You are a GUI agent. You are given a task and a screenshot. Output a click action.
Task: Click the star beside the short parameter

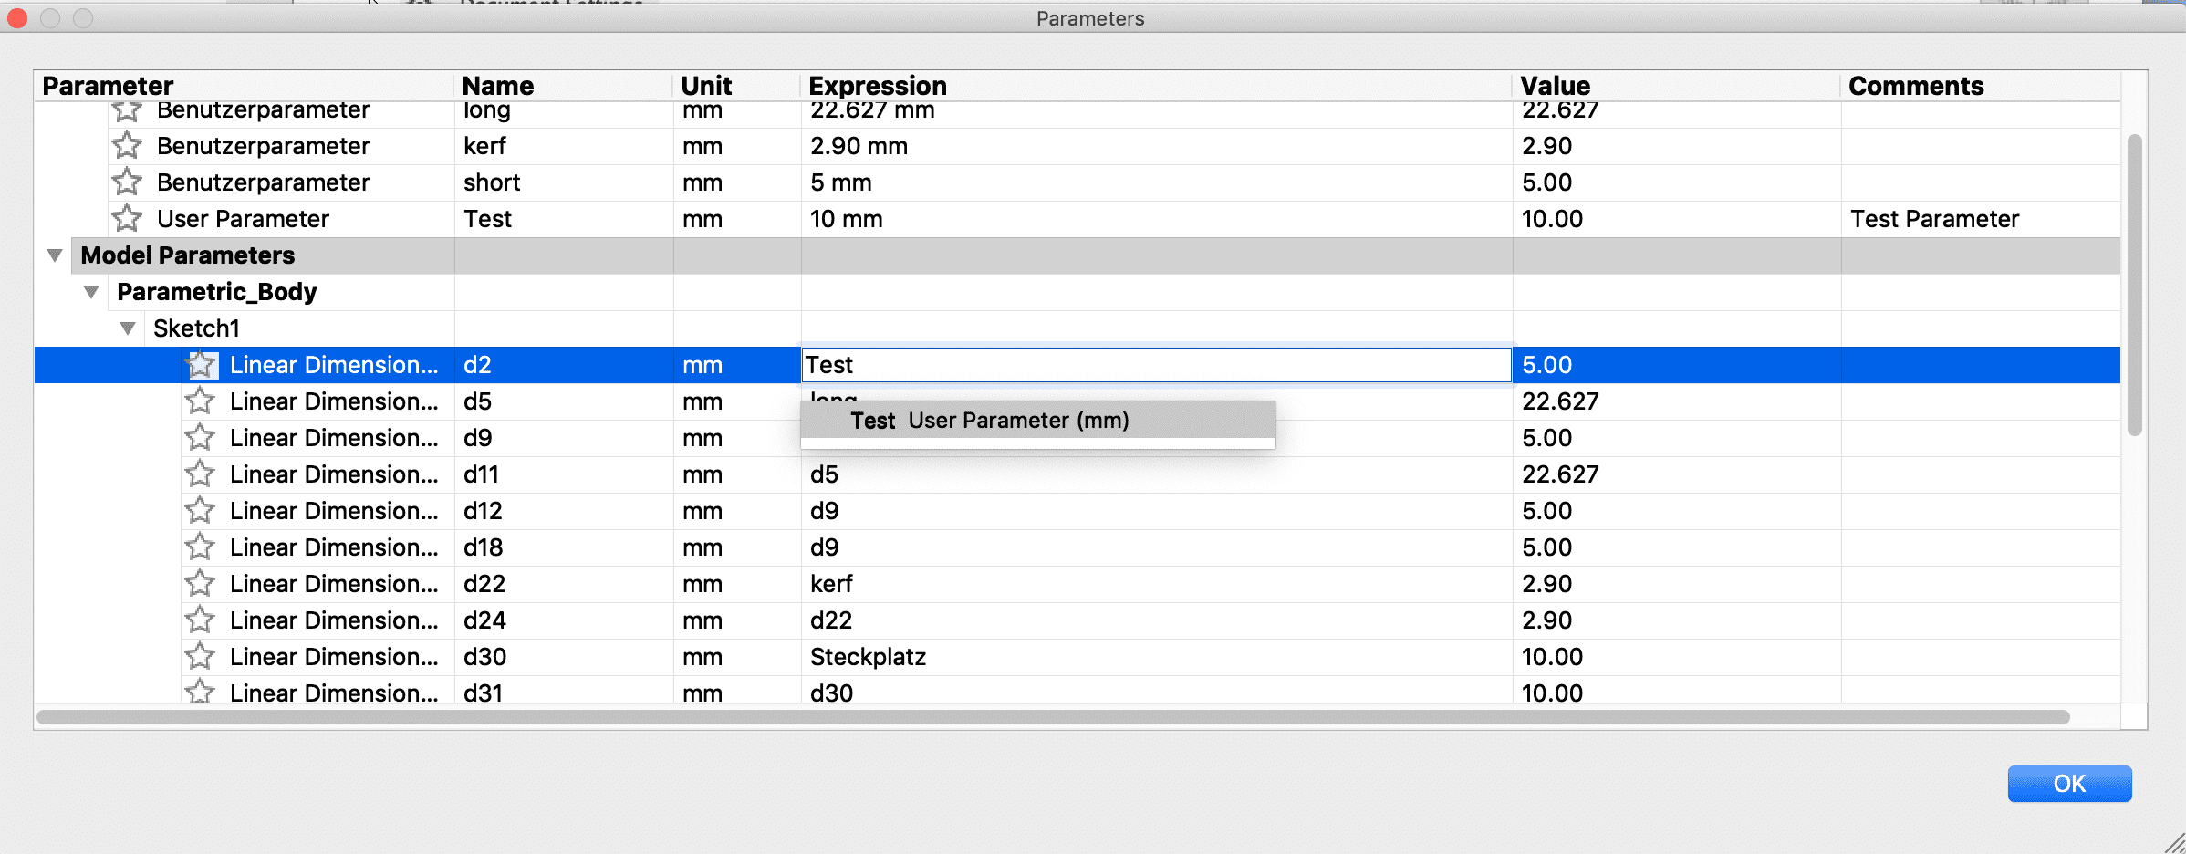coord(127,182)
